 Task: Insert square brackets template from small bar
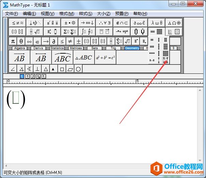[94, 41]
